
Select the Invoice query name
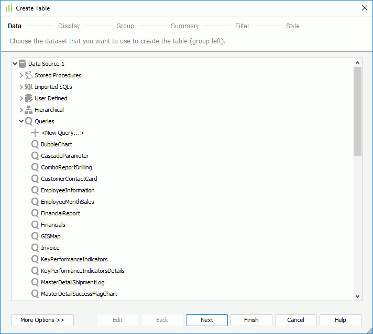50,248
